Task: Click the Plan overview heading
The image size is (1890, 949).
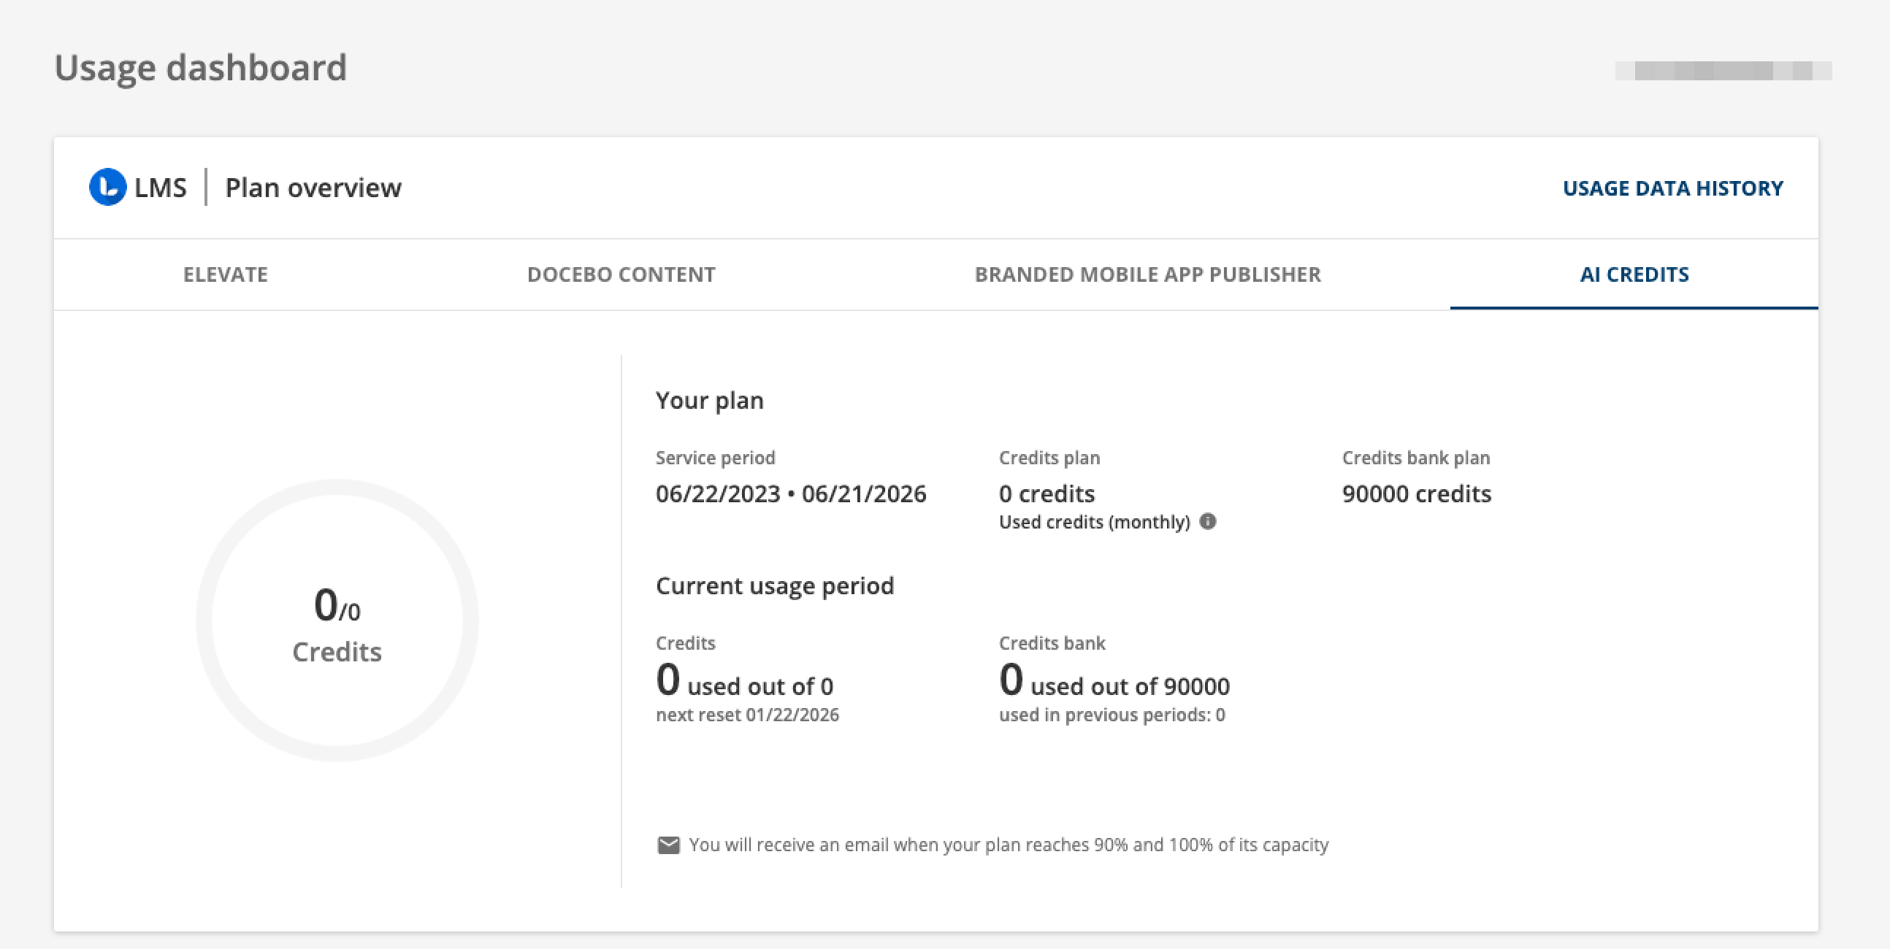Action: (313, 188)
